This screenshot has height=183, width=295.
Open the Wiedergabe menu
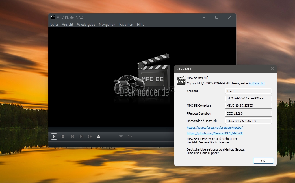pos(86,25)
